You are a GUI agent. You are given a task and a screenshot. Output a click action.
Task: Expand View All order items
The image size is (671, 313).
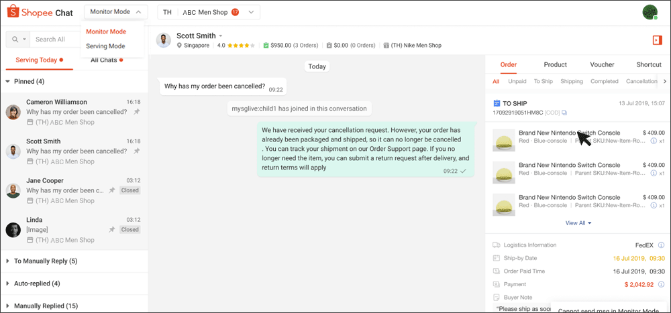coord(578,223)
